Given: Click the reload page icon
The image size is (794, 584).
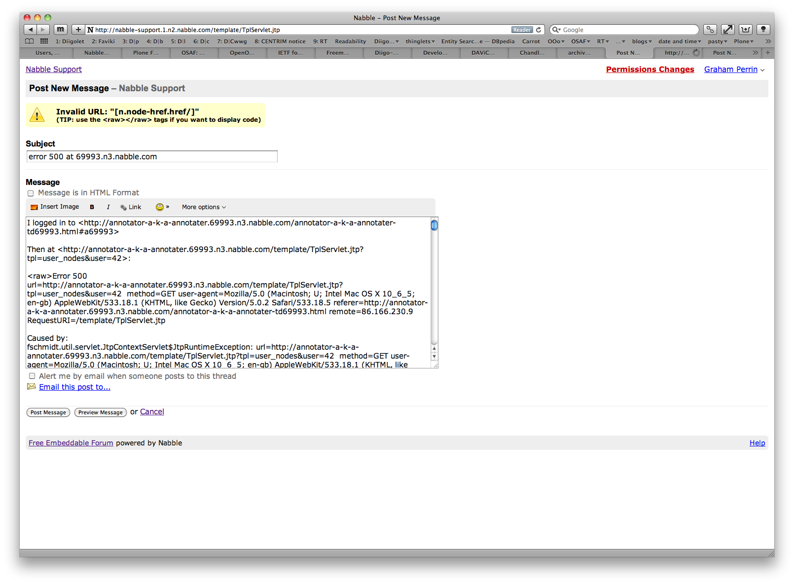Looking at the screenshot, I should click(539, 30).
